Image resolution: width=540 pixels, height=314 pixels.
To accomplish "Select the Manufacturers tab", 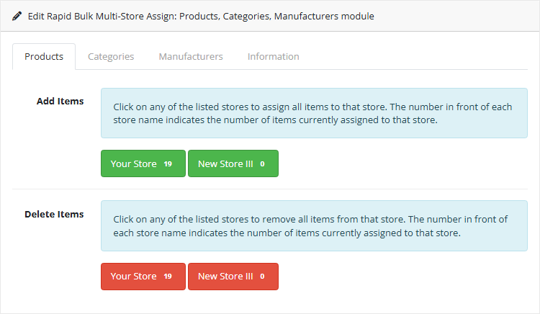I will click(191, 56).
